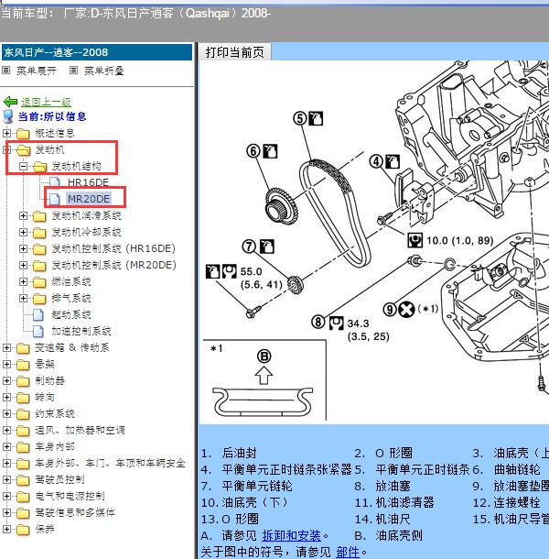Click the 悬架 folder icon
This screenshot has width=549, height=559.
(23, 365)
